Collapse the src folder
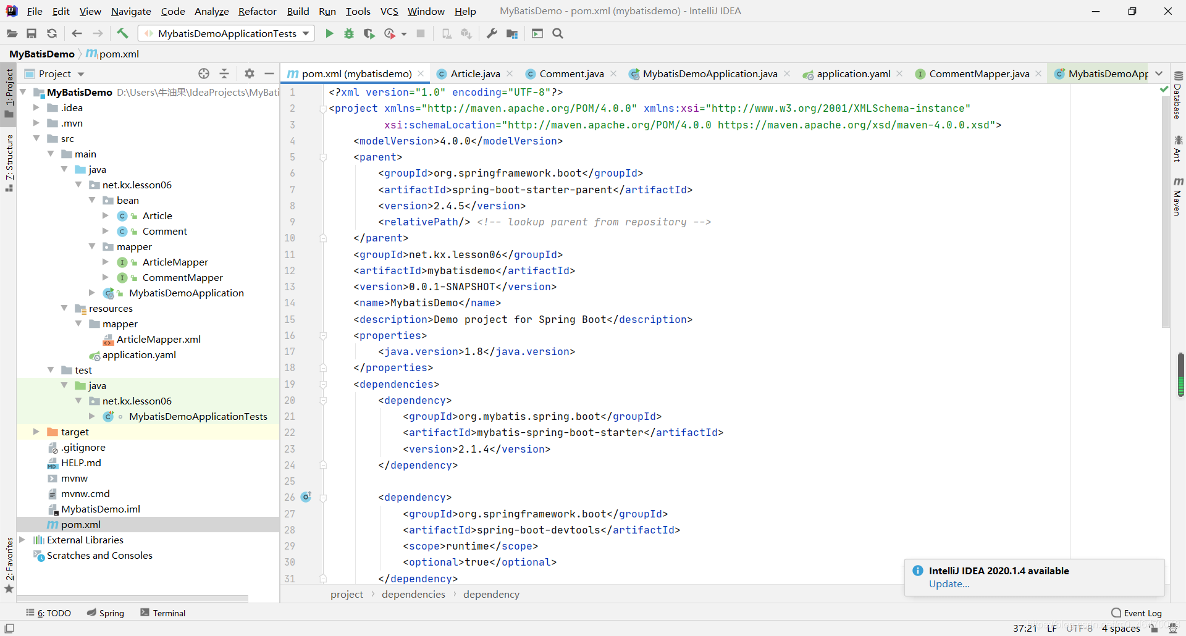Image resolution: width=1186 pixels, height=636 pixels. [x=36, y=138]
